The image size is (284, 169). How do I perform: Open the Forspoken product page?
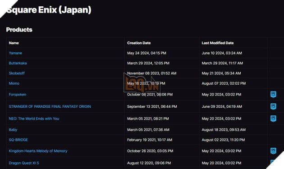pos(18,95)
